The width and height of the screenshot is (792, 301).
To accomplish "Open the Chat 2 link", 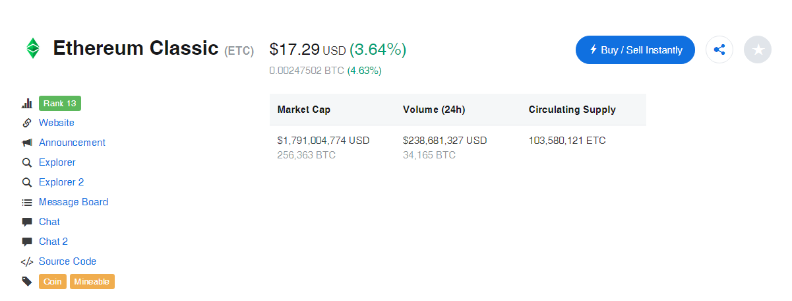I will [53, 242].
